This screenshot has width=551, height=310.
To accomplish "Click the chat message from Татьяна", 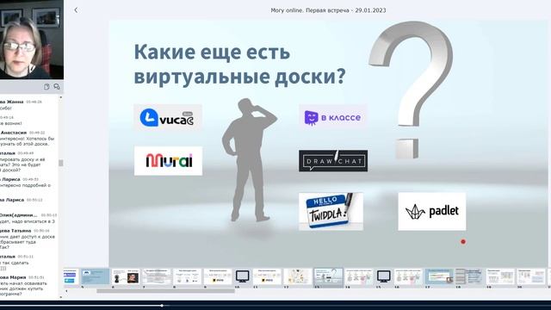I will (x=28, y=239).
